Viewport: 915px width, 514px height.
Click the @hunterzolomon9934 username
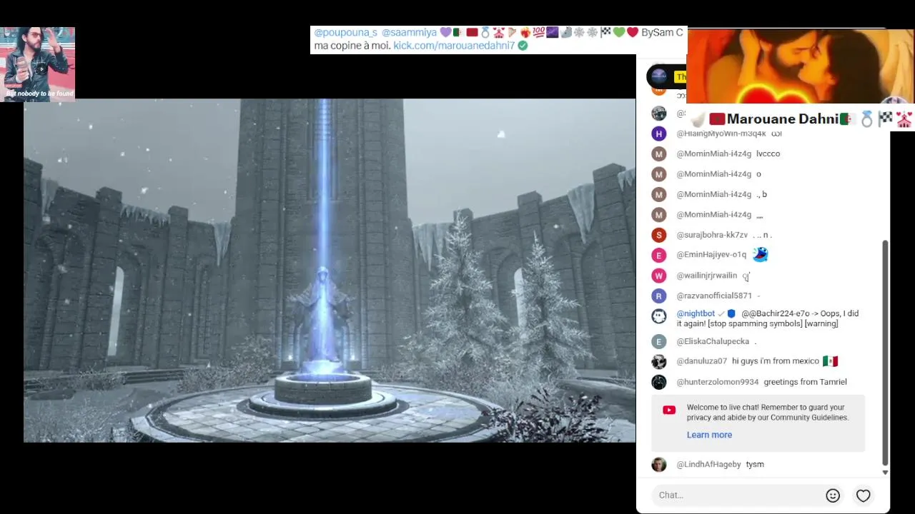[x=718, y=382]
